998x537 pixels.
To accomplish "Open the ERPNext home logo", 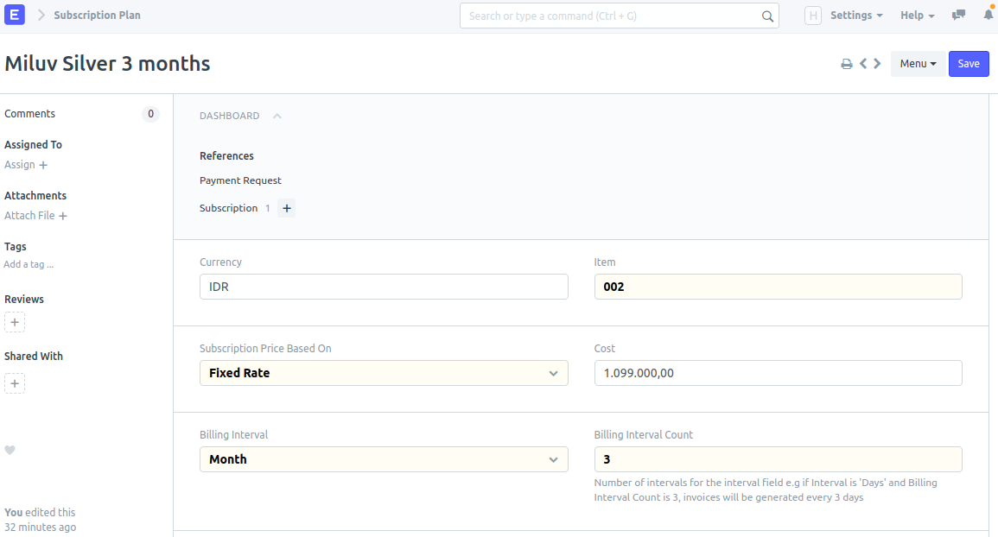I will [x=15, y=15].
